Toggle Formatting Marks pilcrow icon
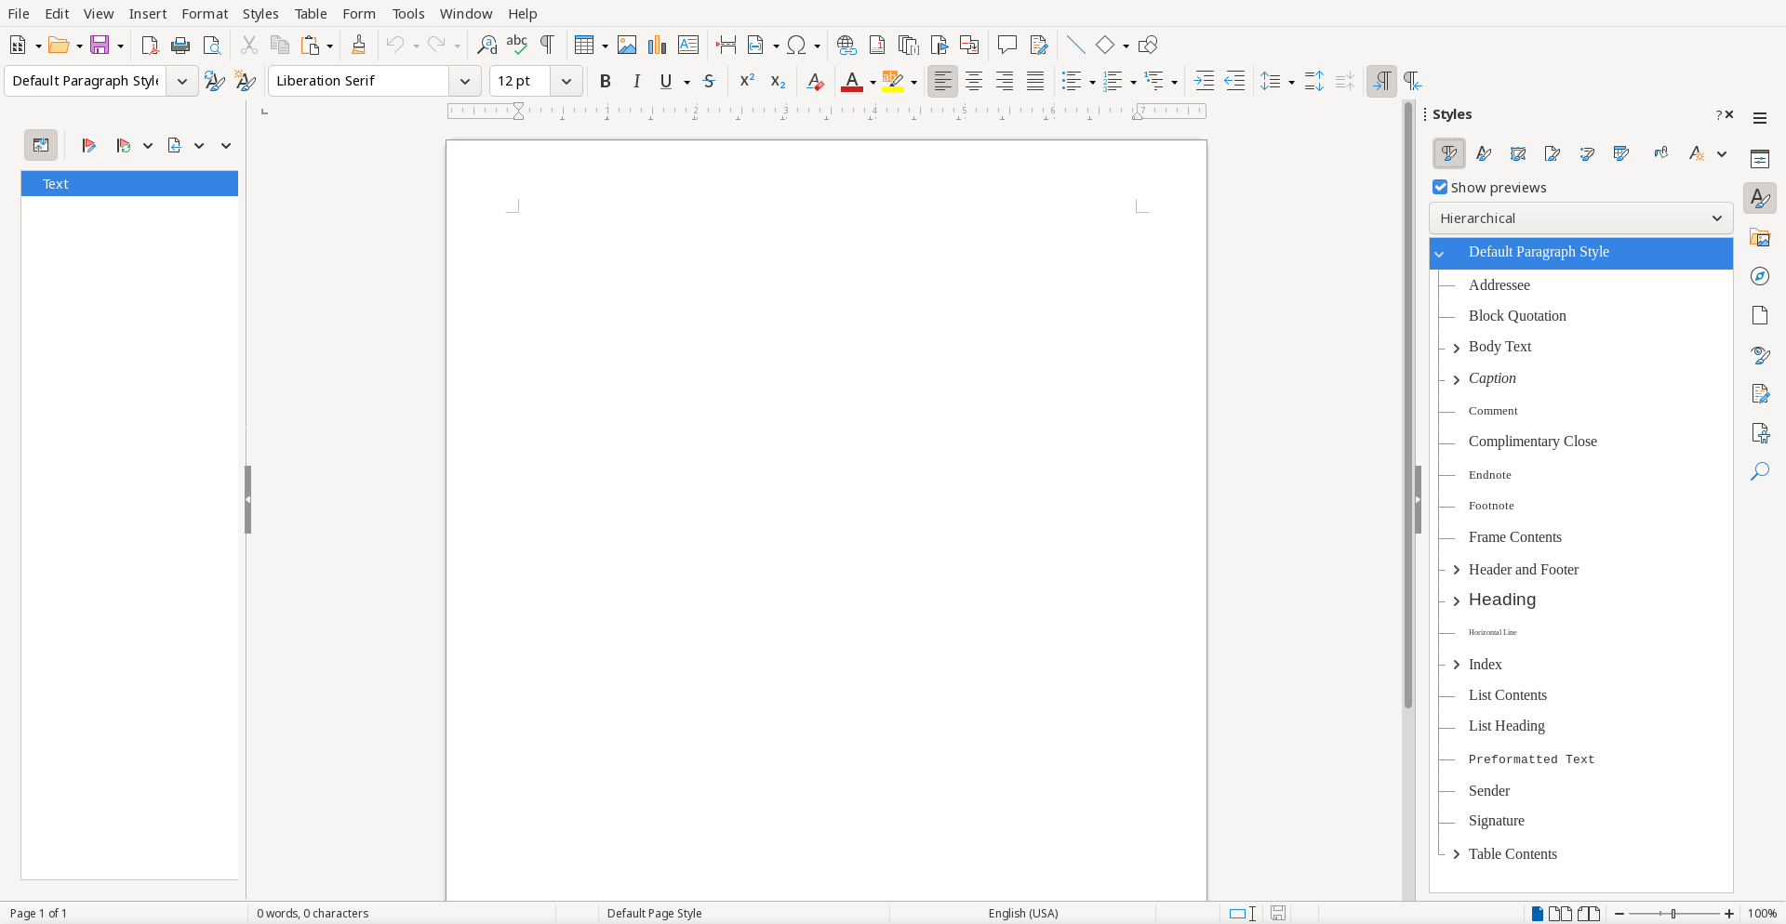This screenshot has width=1786, height=924. point(548,45)
